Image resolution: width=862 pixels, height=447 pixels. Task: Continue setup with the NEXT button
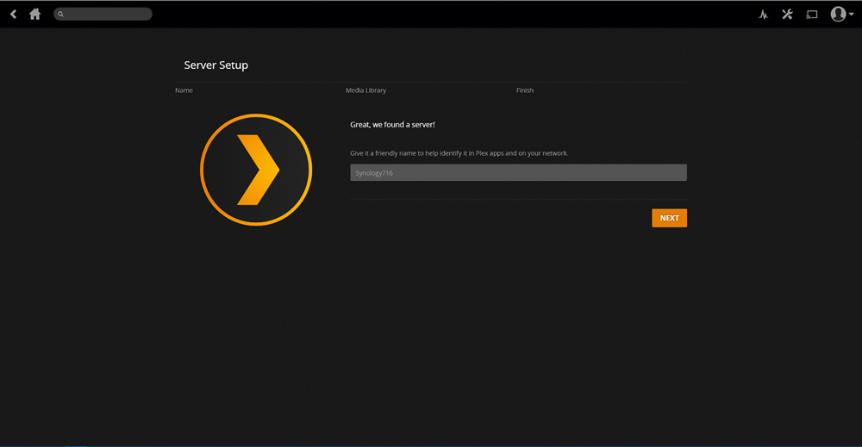669,218
